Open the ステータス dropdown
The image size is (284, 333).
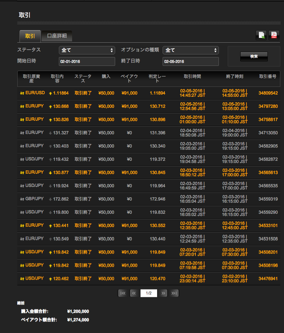coord(87,50)
